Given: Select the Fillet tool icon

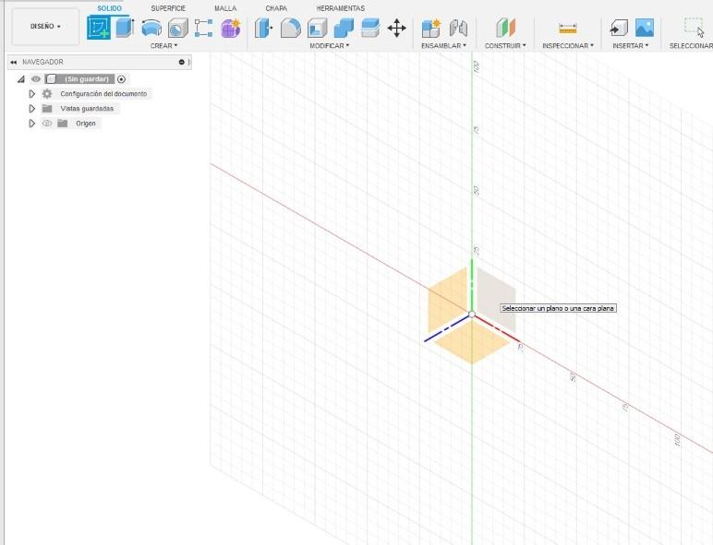Looking at the screenshot, I should pyautogui.click(x=291, y=29).
